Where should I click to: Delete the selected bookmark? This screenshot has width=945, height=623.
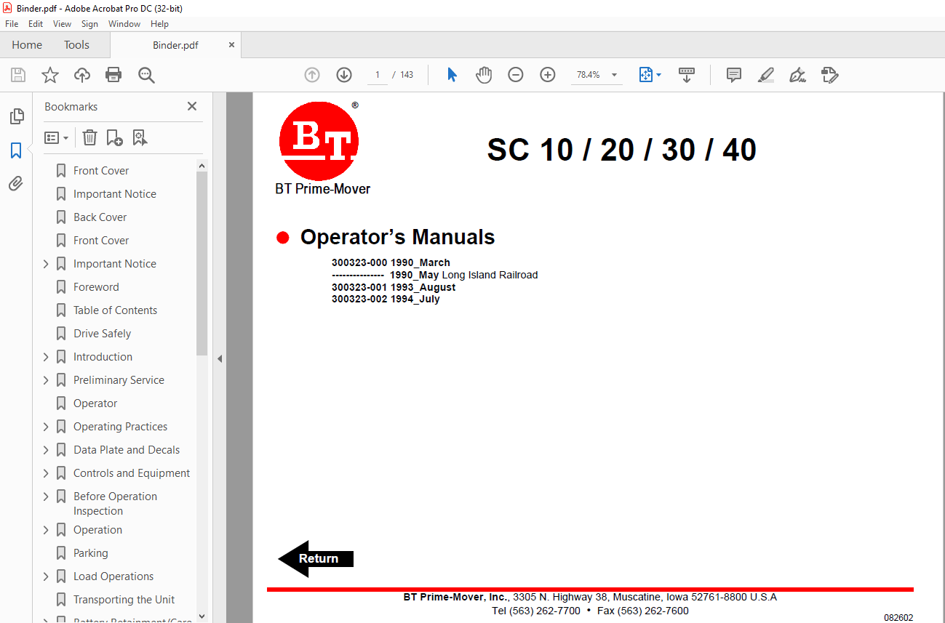89,137
